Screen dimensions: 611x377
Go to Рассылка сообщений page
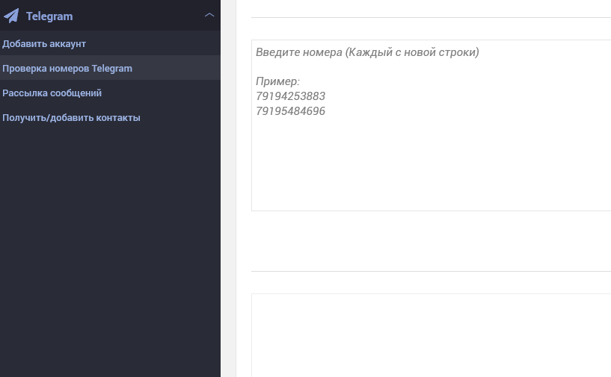click(110, 93)
